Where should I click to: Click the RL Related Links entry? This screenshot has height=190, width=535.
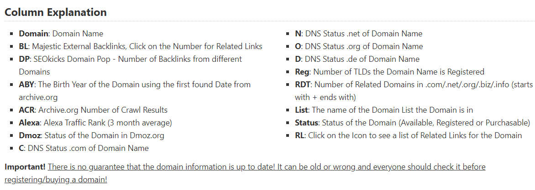coord(409,135)
